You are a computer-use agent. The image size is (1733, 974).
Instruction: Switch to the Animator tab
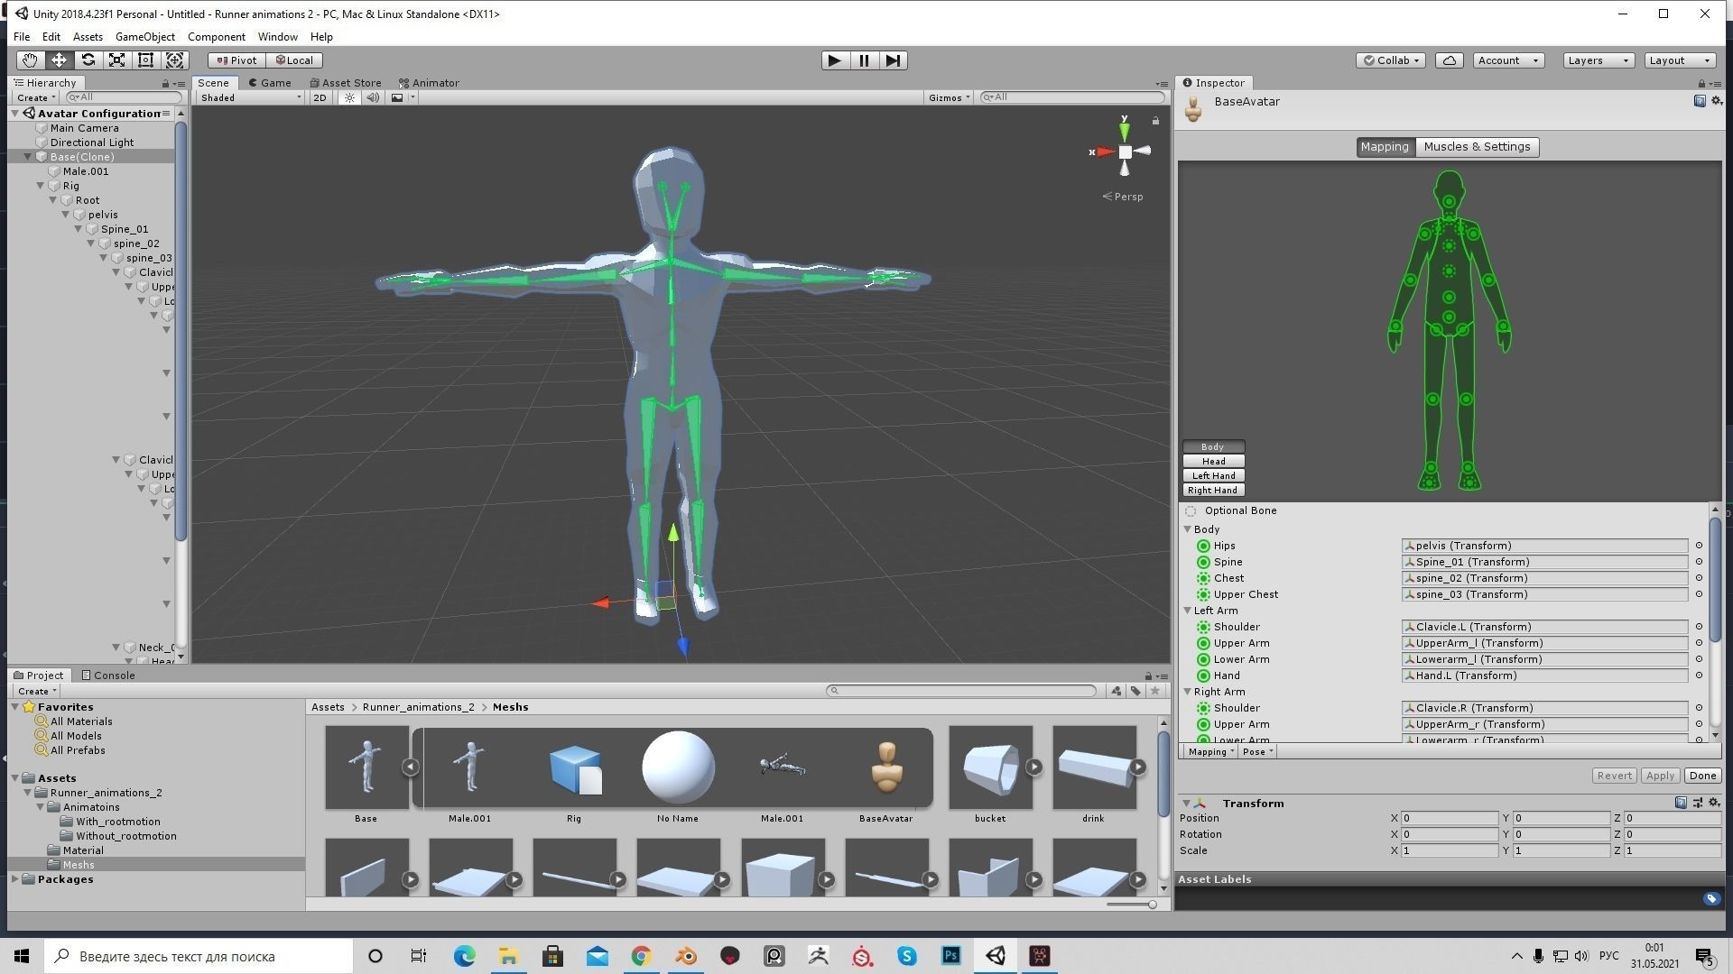coord(429,83)
